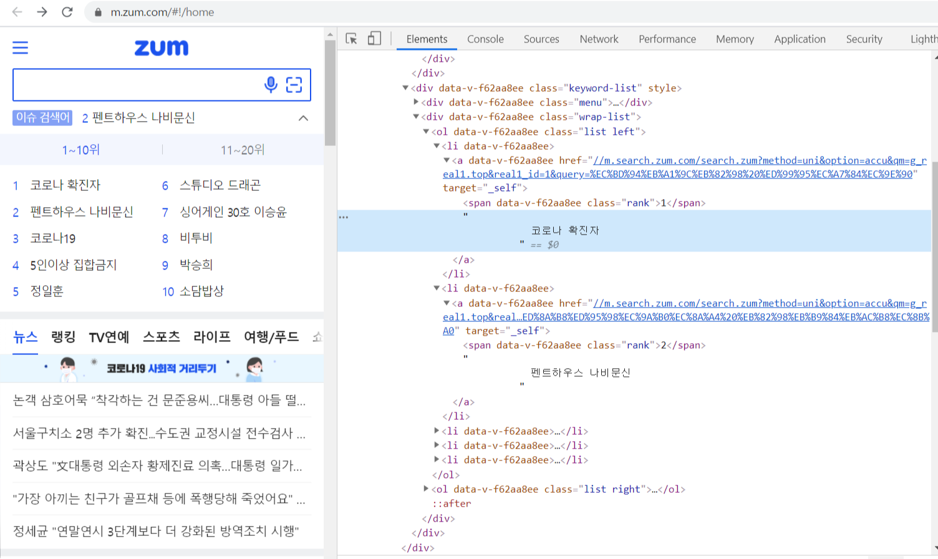Switch to the Memory tab
This screenshot has width=938, height=559.
tap(735, 39)
